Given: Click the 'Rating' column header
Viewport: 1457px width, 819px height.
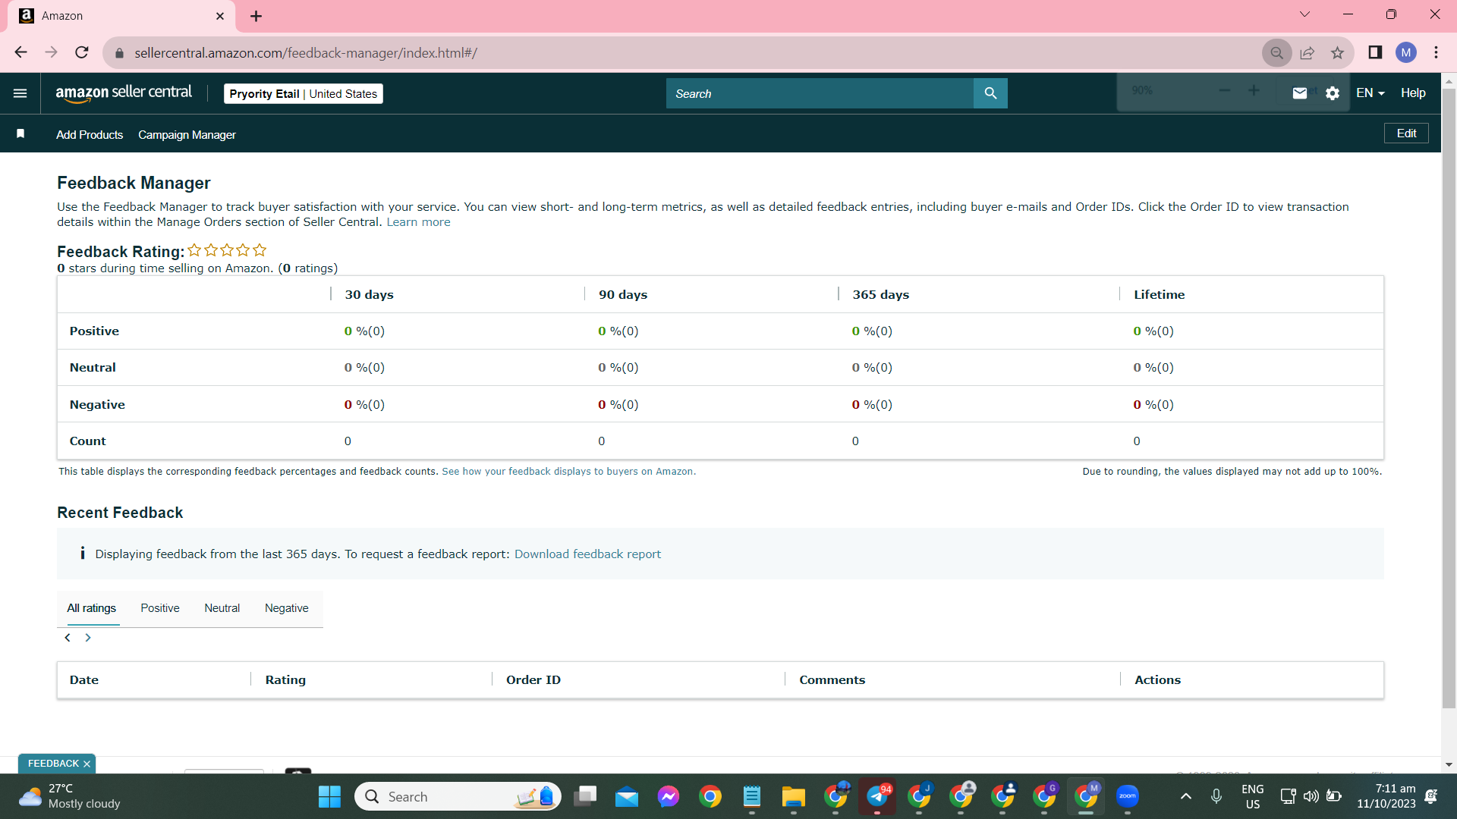Looking at the screenshot, I should tap(285, 680).
